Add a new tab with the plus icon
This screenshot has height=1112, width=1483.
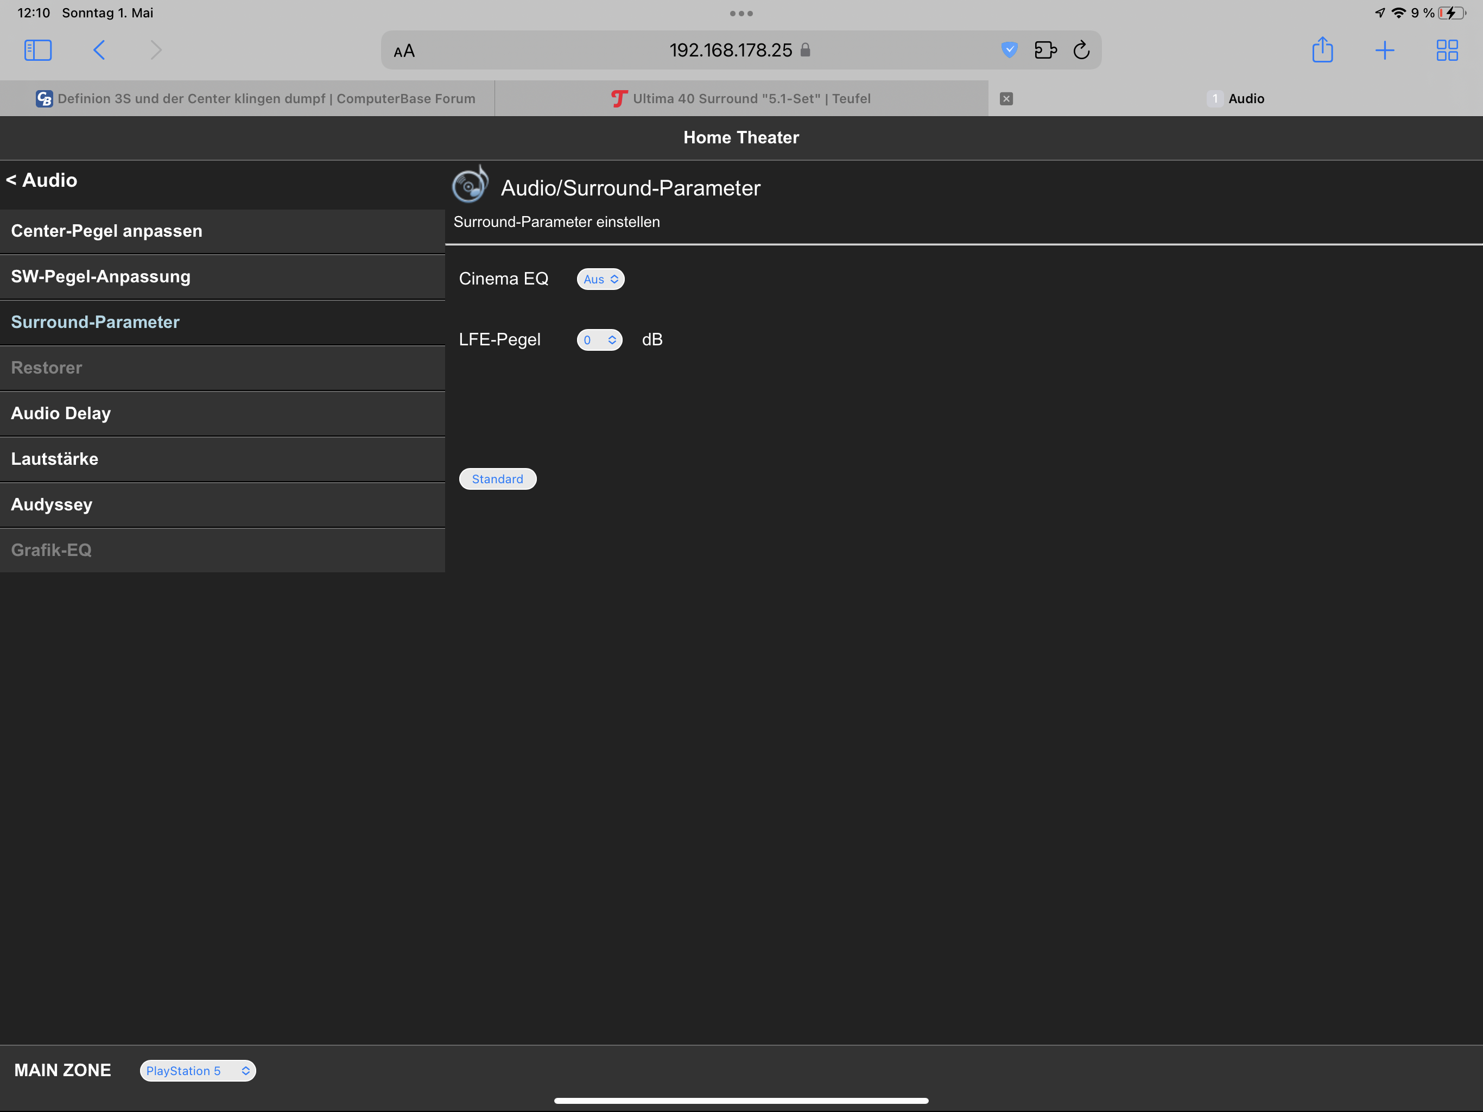1384,50
